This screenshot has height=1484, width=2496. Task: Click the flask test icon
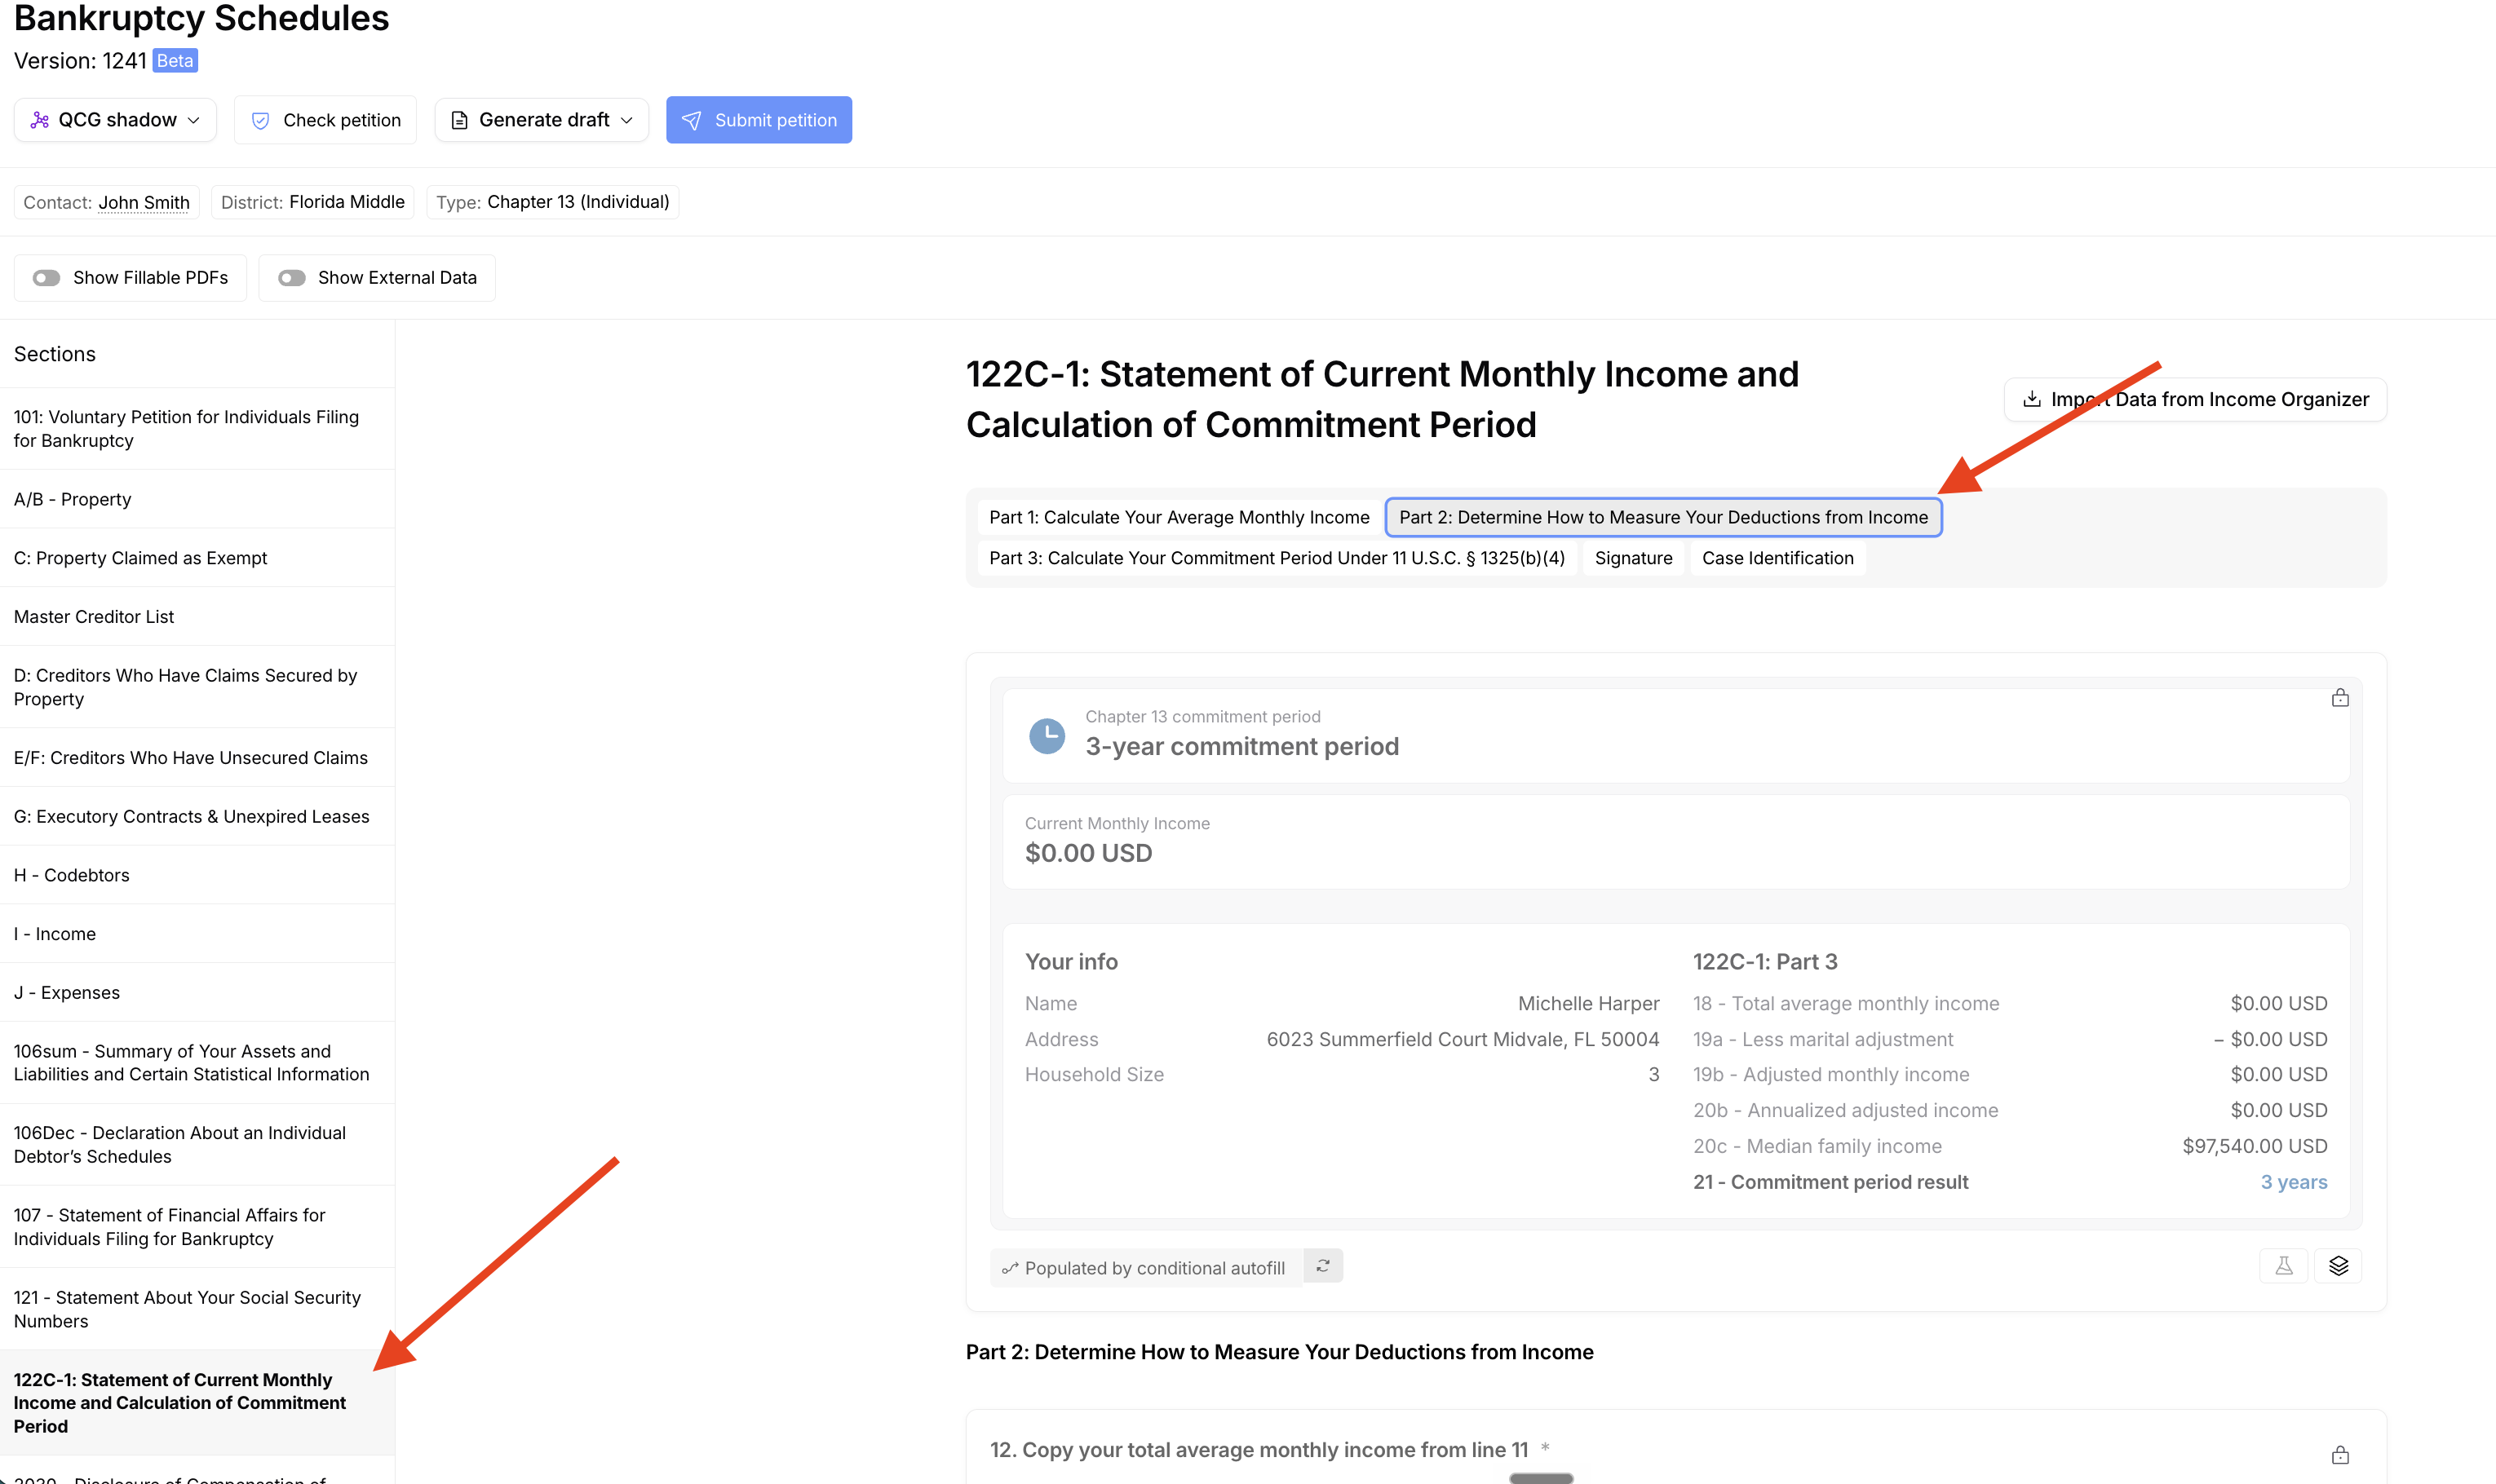(2283, 1266)
